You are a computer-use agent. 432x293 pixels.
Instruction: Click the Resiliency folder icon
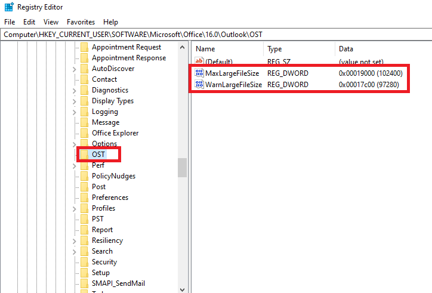84,240
